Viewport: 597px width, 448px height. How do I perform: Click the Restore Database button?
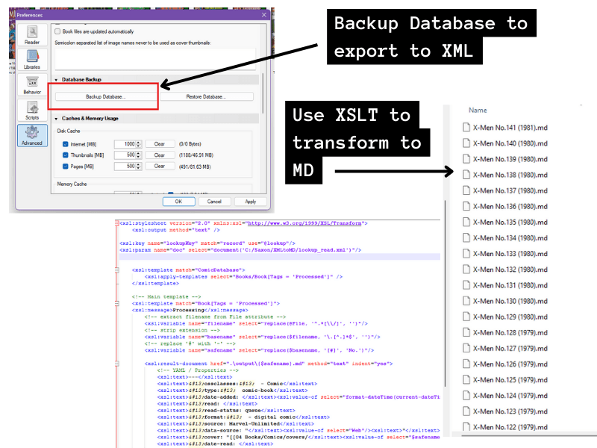(x=204, y=96)
